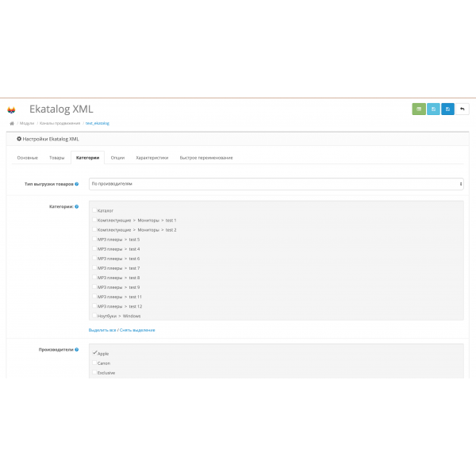Check MP3 плееры > test 8 checkbox
This screenshot has width=476, height=476.
coord(94,277)
